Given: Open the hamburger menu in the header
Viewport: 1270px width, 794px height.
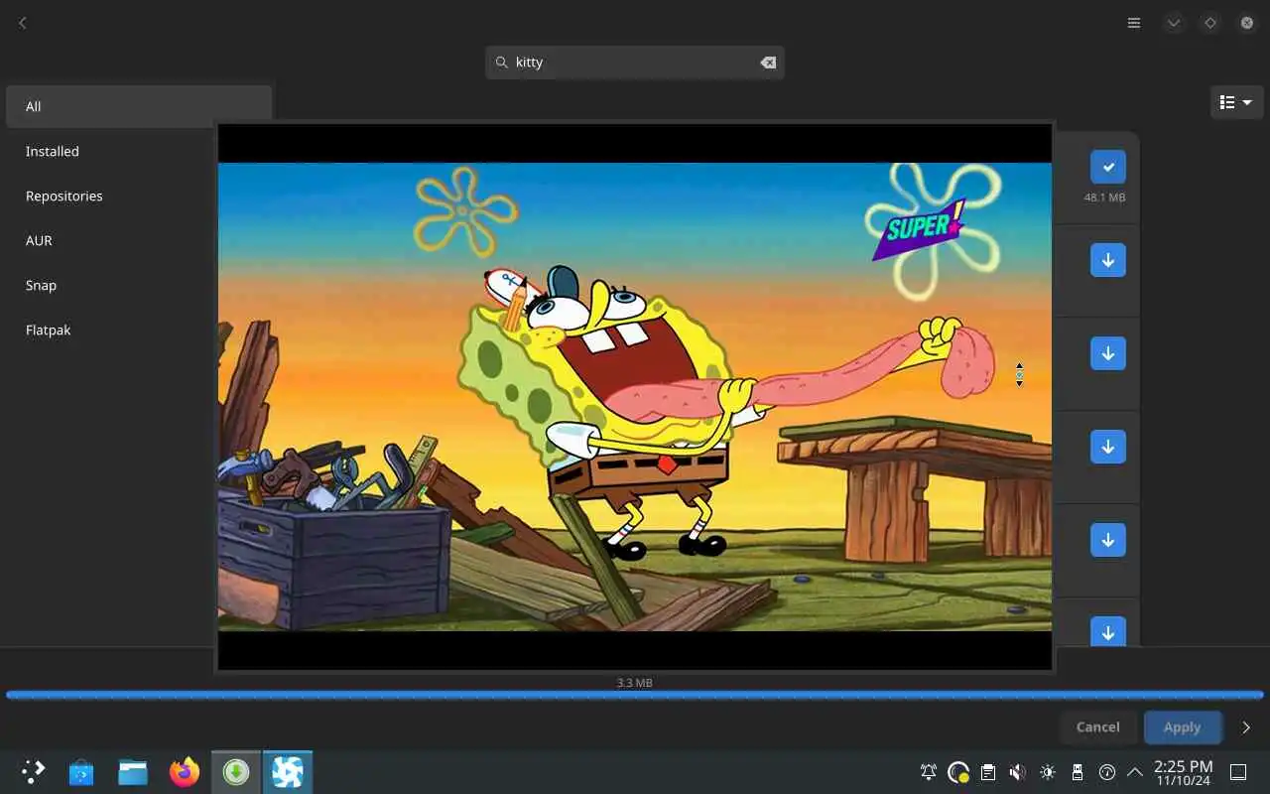Looking at the screenshot, I should (1134, 23).
